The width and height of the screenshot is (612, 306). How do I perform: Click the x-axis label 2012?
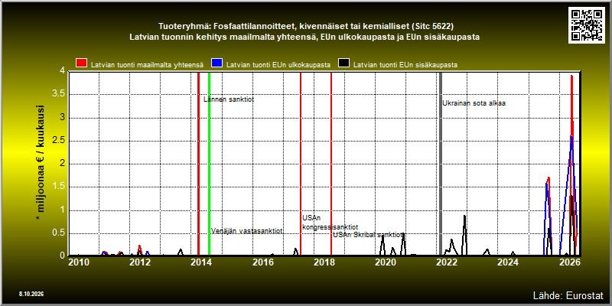[140, 262]
